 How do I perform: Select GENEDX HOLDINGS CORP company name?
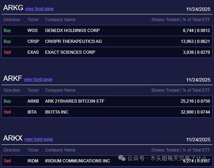72,31
